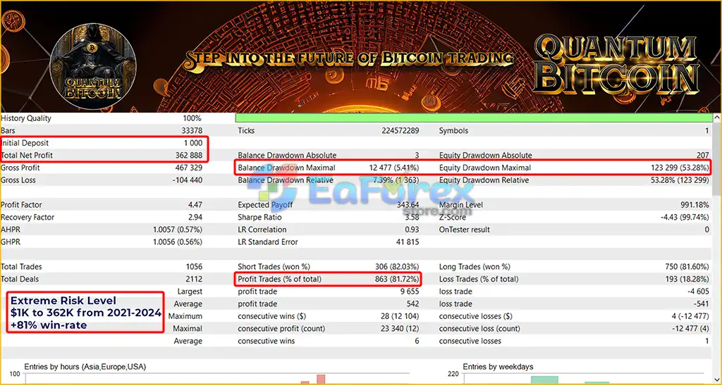Click the vertical scrollbar on the right
Image resolution: width=722 pixels, height=385 pixels.
[x=716, y=248]
